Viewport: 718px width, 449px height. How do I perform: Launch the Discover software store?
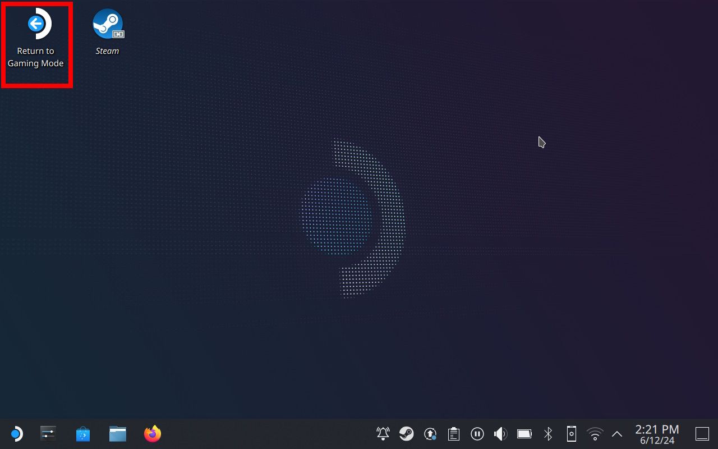82,433
